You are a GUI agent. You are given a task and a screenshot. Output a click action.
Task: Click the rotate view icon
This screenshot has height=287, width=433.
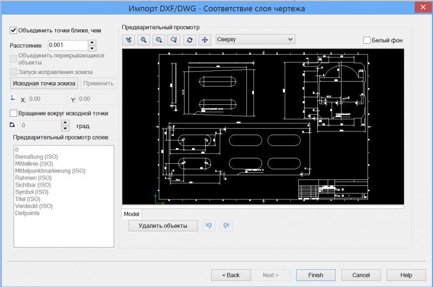coord(189,39)
